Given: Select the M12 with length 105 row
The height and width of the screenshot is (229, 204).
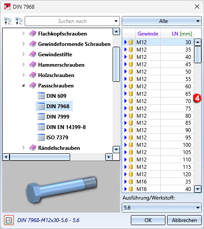Looking at the screenshot, I should click(x=158, y=152).
